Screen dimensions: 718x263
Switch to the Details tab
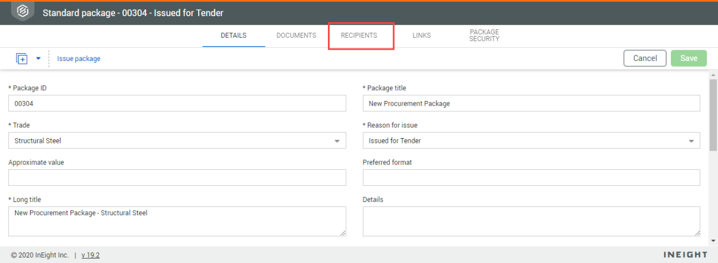tap(233, 35)
